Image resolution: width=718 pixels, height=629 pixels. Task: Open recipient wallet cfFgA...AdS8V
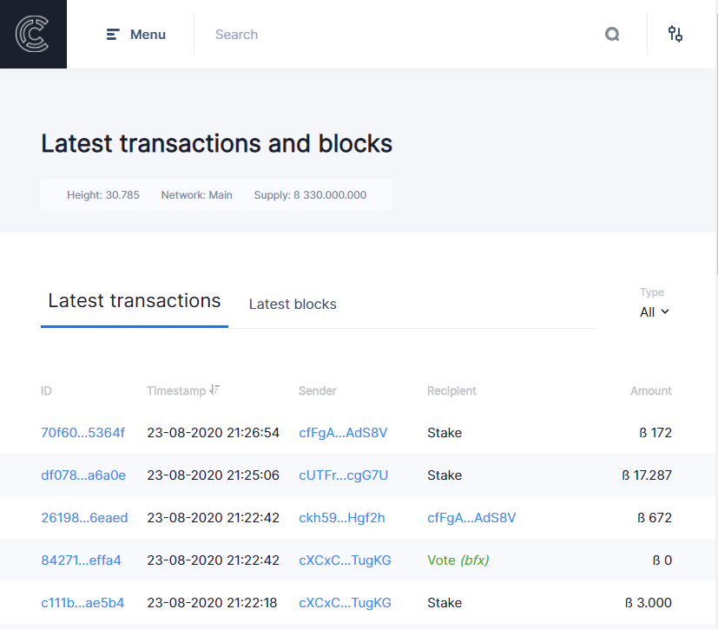[471, 518]
